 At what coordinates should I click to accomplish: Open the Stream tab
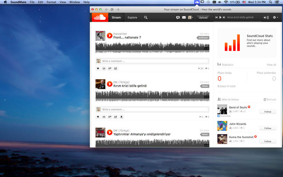coord(116,17)
